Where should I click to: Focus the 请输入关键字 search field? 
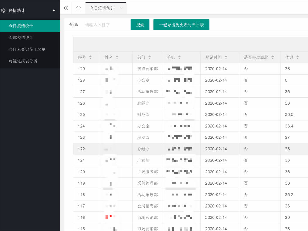(x=105, y=25)
